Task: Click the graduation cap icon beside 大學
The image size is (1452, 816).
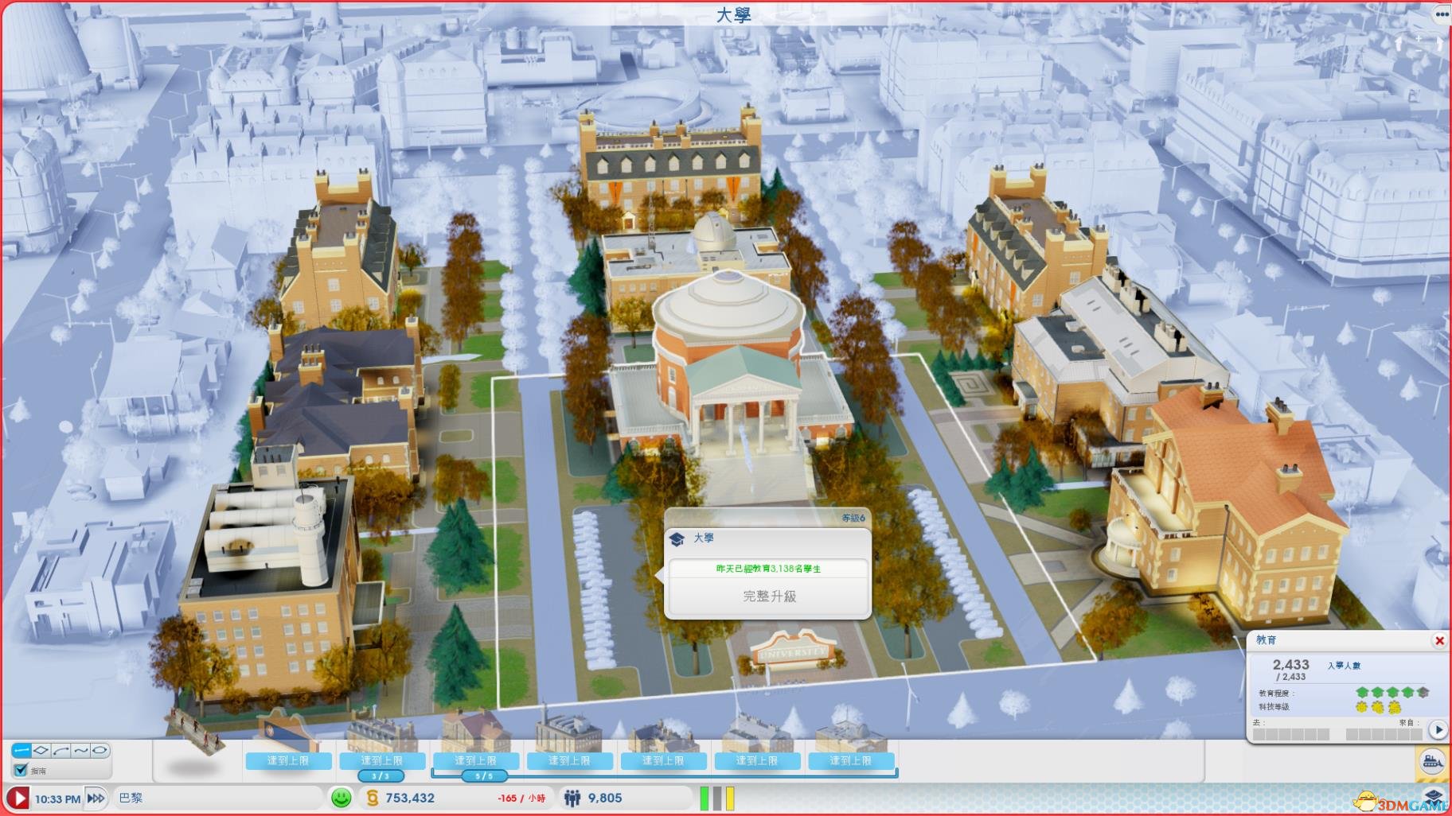Action: pyautogui.click(x=677, y=539)
